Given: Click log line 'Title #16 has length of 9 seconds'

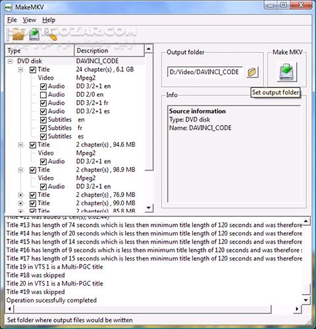Looking at the screenshot, I should [154, 250].
